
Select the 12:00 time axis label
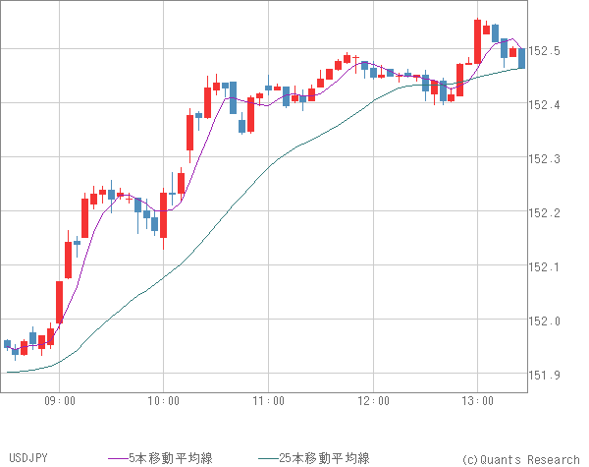(x=373, y=400)
